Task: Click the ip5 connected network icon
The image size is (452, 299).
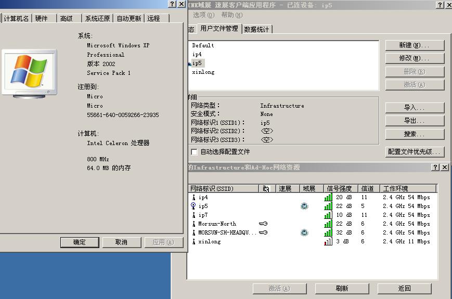Action: [x=193, y=206]
